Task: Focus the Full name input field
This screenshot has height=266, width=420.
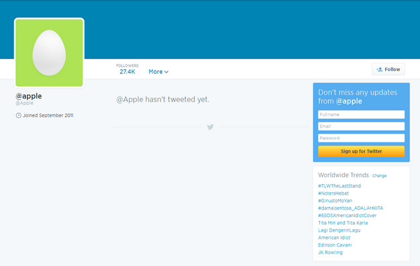Action: click(x=361, y=115)
